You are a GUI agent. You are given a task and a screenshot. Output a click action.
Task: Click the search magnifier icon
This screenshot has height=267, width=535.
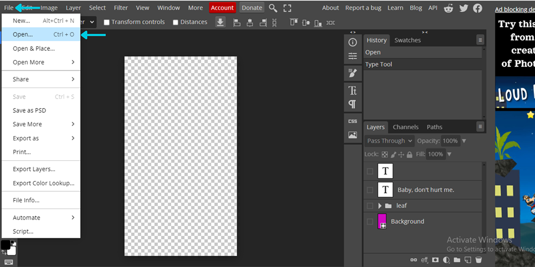[273, 8]
